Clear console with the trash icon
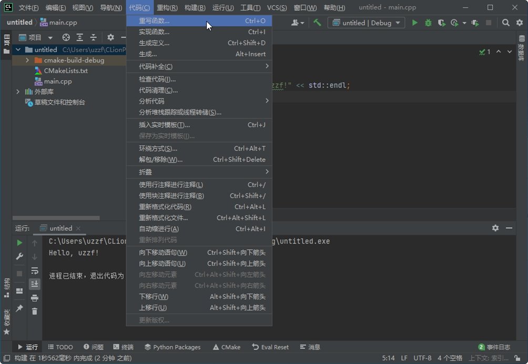The width and height of the screenshot is (528, 364). pyautogui.click(x=34, y=311)
